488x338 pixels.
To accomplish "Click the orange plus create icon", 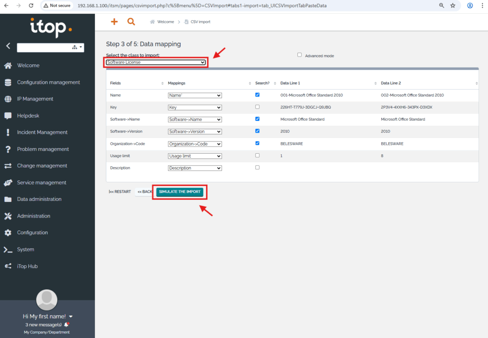I will pos(114,22).
